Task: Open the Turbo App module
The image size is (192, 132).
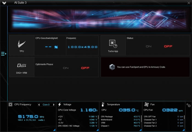Action: point(113,45)
